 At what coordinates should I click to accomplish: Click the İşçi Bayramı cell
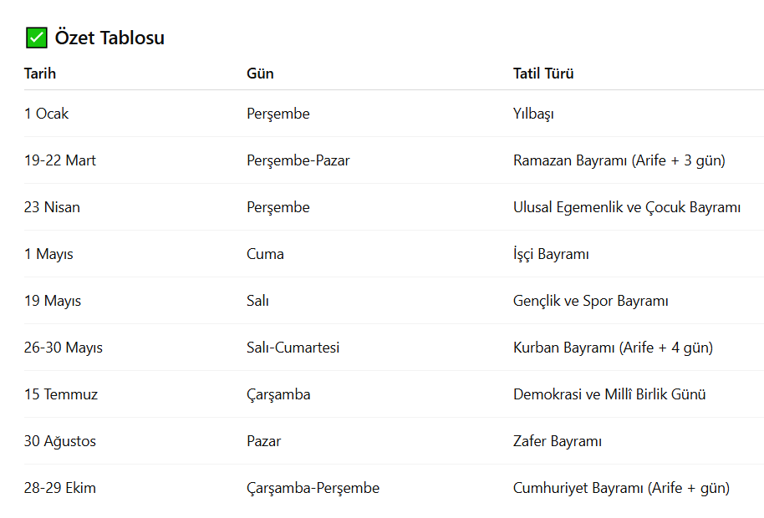tap(551, 254)
